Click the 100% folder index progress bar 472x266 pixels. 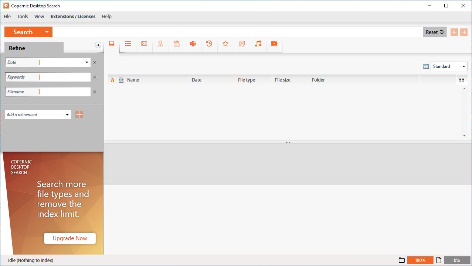420,260
